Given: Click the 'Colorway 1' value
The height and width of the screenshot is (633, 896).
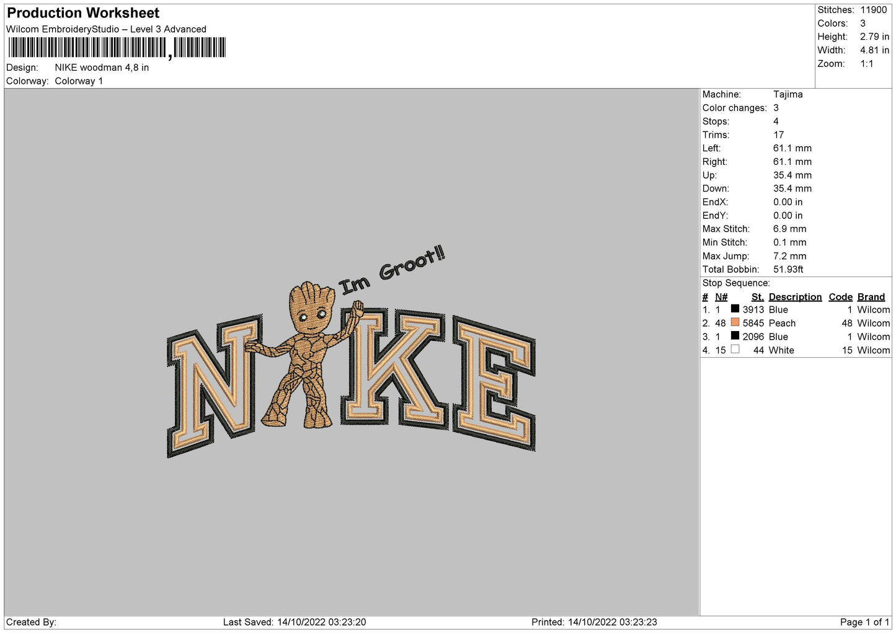Looking at the screenshot, I should 79,81.
